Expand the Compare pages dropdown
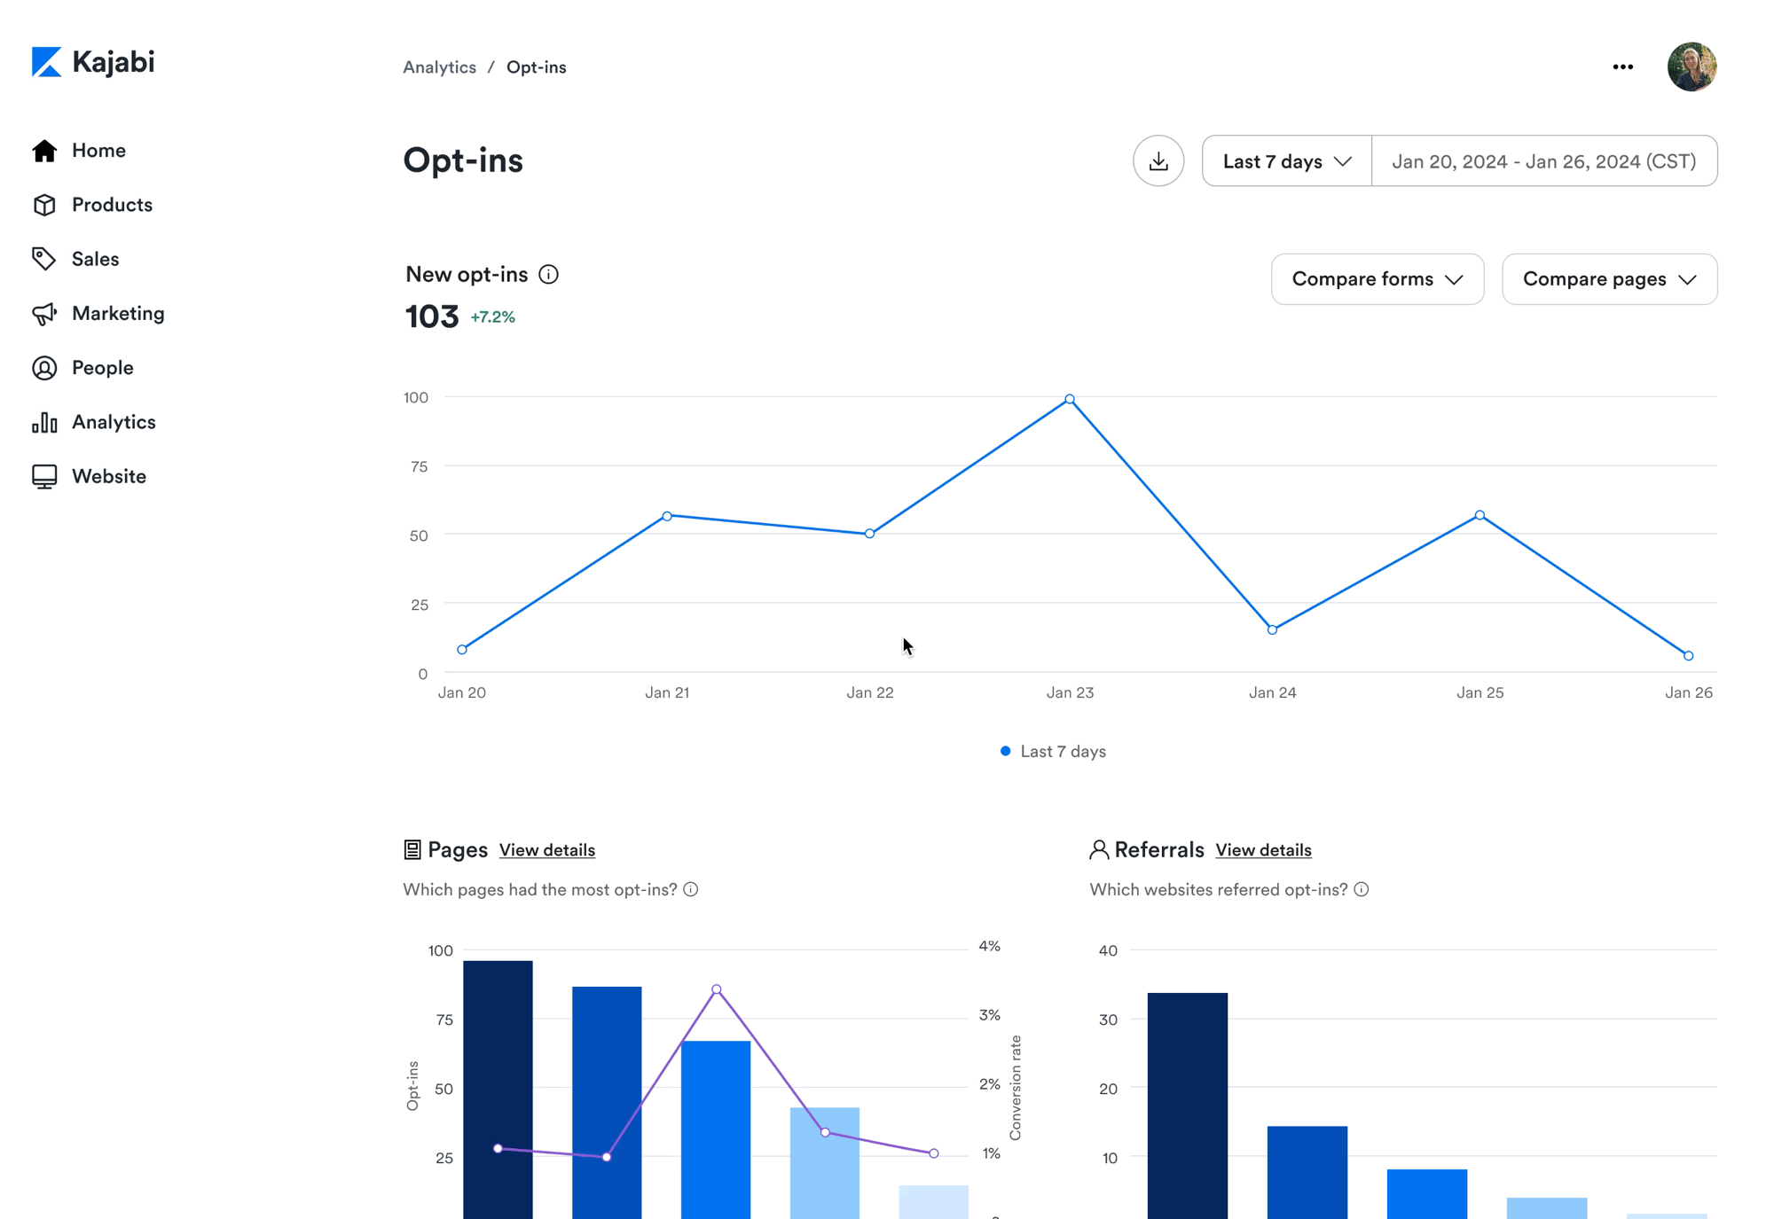Screen dimensions: 1774x1219 pyautogui.click(x=1610, y=279)
